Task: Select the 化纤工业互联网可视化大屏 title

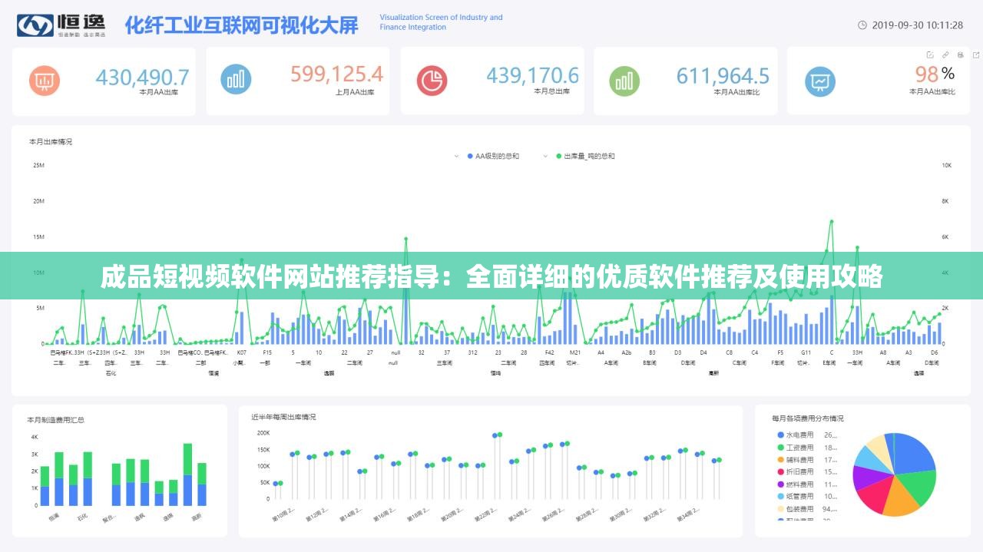Action: point(240,25)
